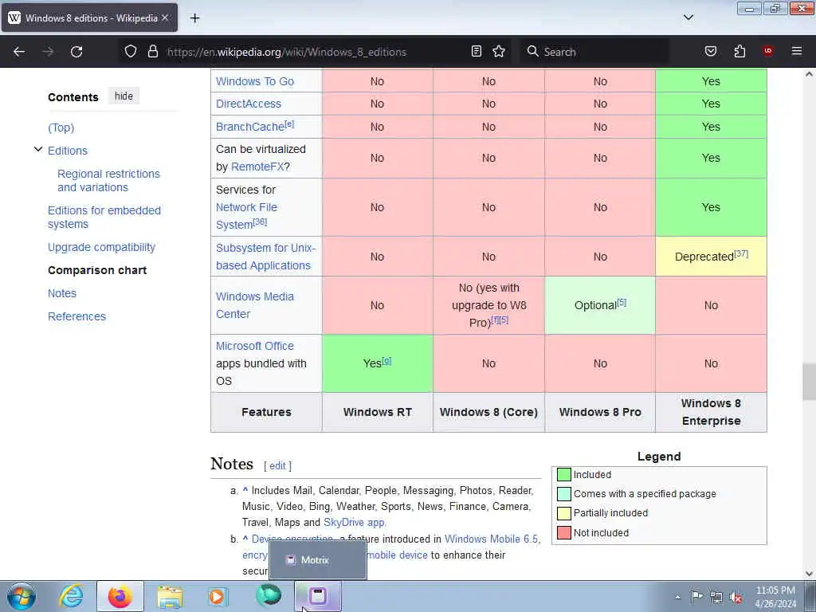Open Windows Explorer from the taskbar
The height and width of the screenshot is (612, 816).
tap(170, 596)
